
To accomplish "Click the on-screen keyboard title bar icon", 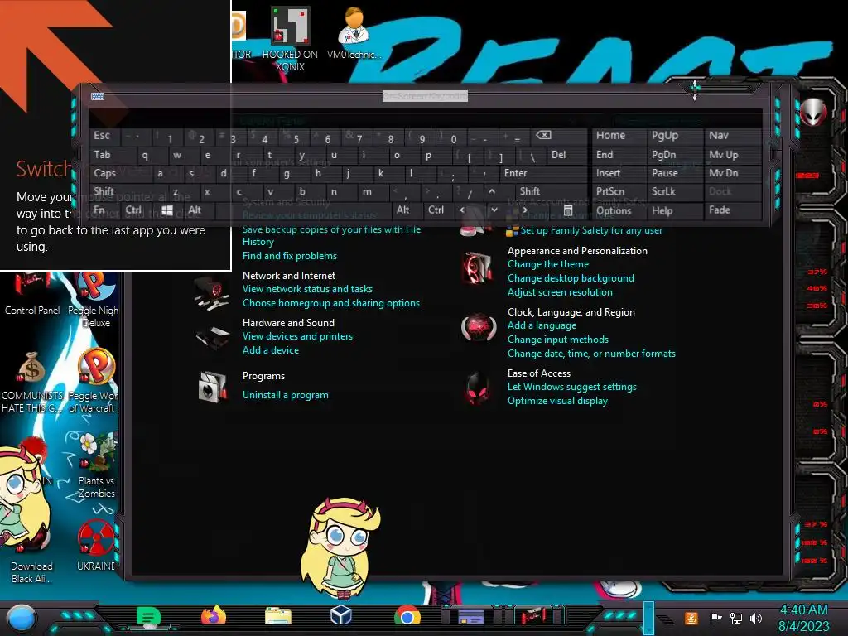I will pos(98,96).
